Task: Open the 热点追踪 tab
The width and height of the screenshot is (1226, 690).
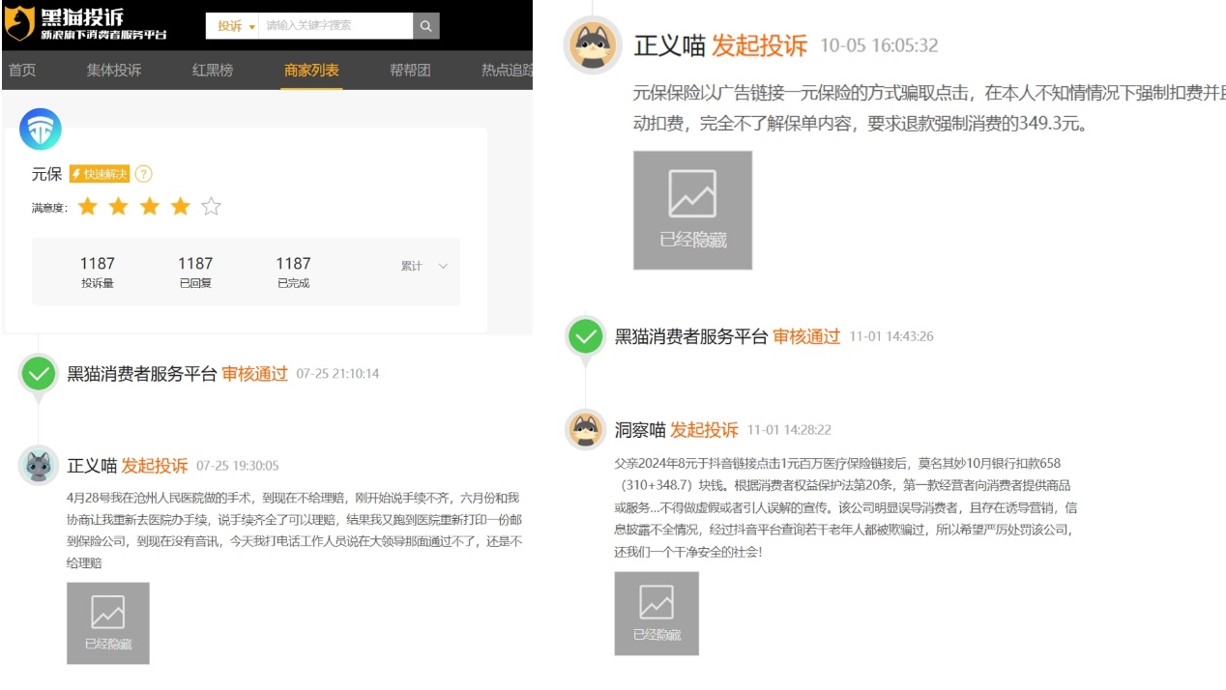Action: click(507, 71)
